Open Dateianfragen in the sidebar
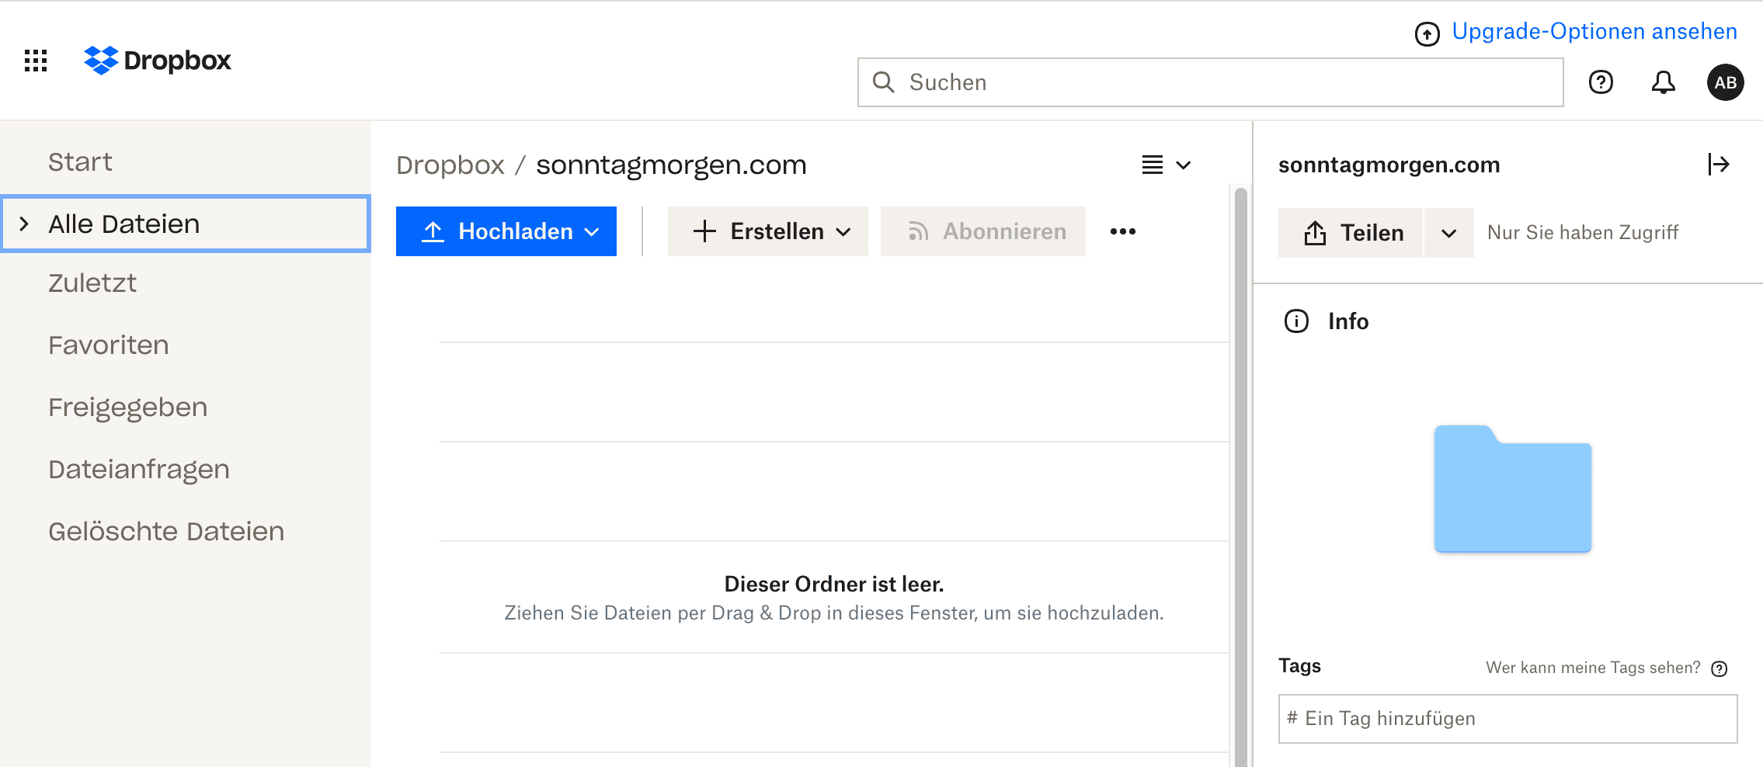This screenshot has height=767, width=1763. [x=139, y=470]
